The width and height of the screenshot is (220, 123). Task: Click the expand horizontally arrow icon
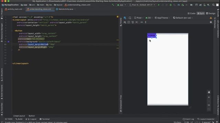[x=142, y=22]
